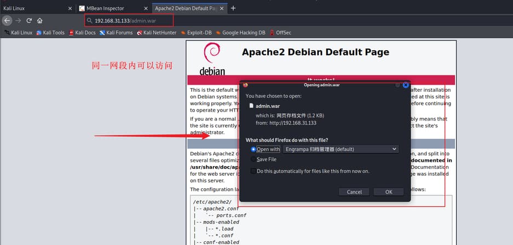The width and height of the screenshot is (513, 245).
Task: Click the forward navigation arrow
Action: coord(18,21)
